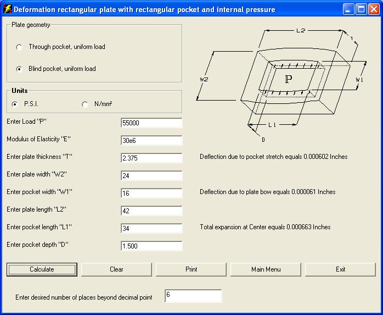Screen dimensions: 383x315
Task: Click the pocket width "W1" field
Action: pos(151,194)
